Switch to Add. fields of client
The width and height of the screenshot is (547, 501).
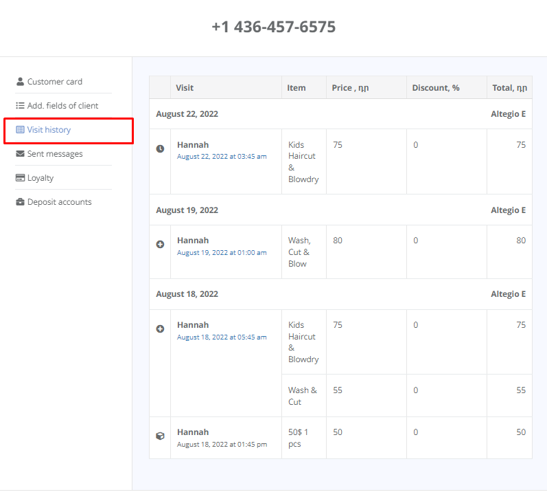(64, 106)
